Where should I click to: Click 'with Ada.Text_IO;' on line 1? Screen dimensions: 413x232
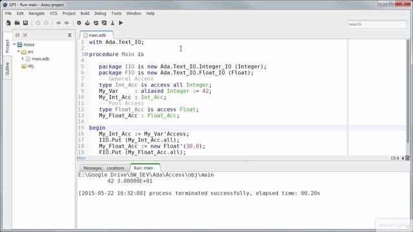(x=116, y=42)
